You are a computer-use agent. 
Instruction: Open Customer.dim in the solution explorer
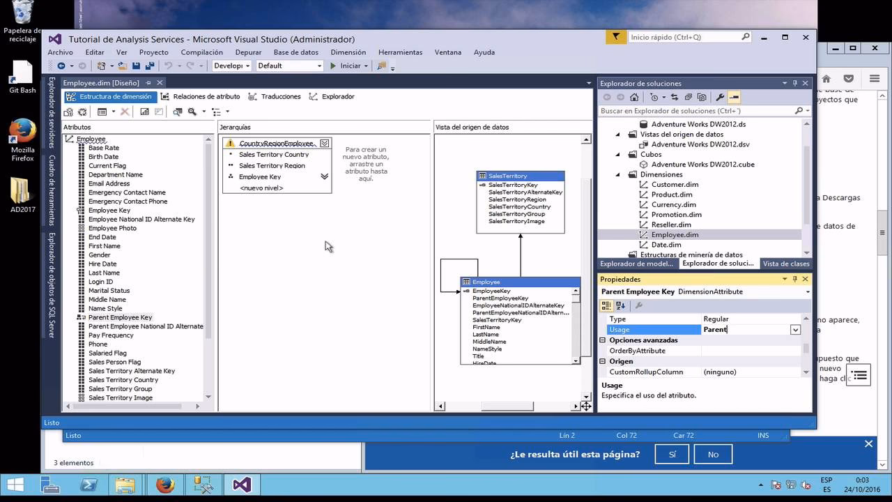point(675,185)
